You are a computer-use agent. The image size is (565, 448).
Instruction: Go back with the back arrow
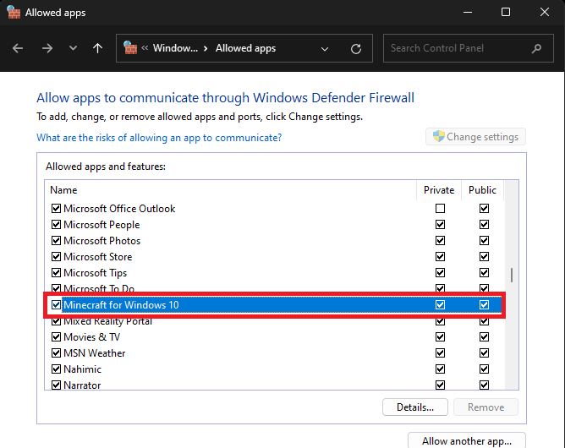[x=18, y=48]
